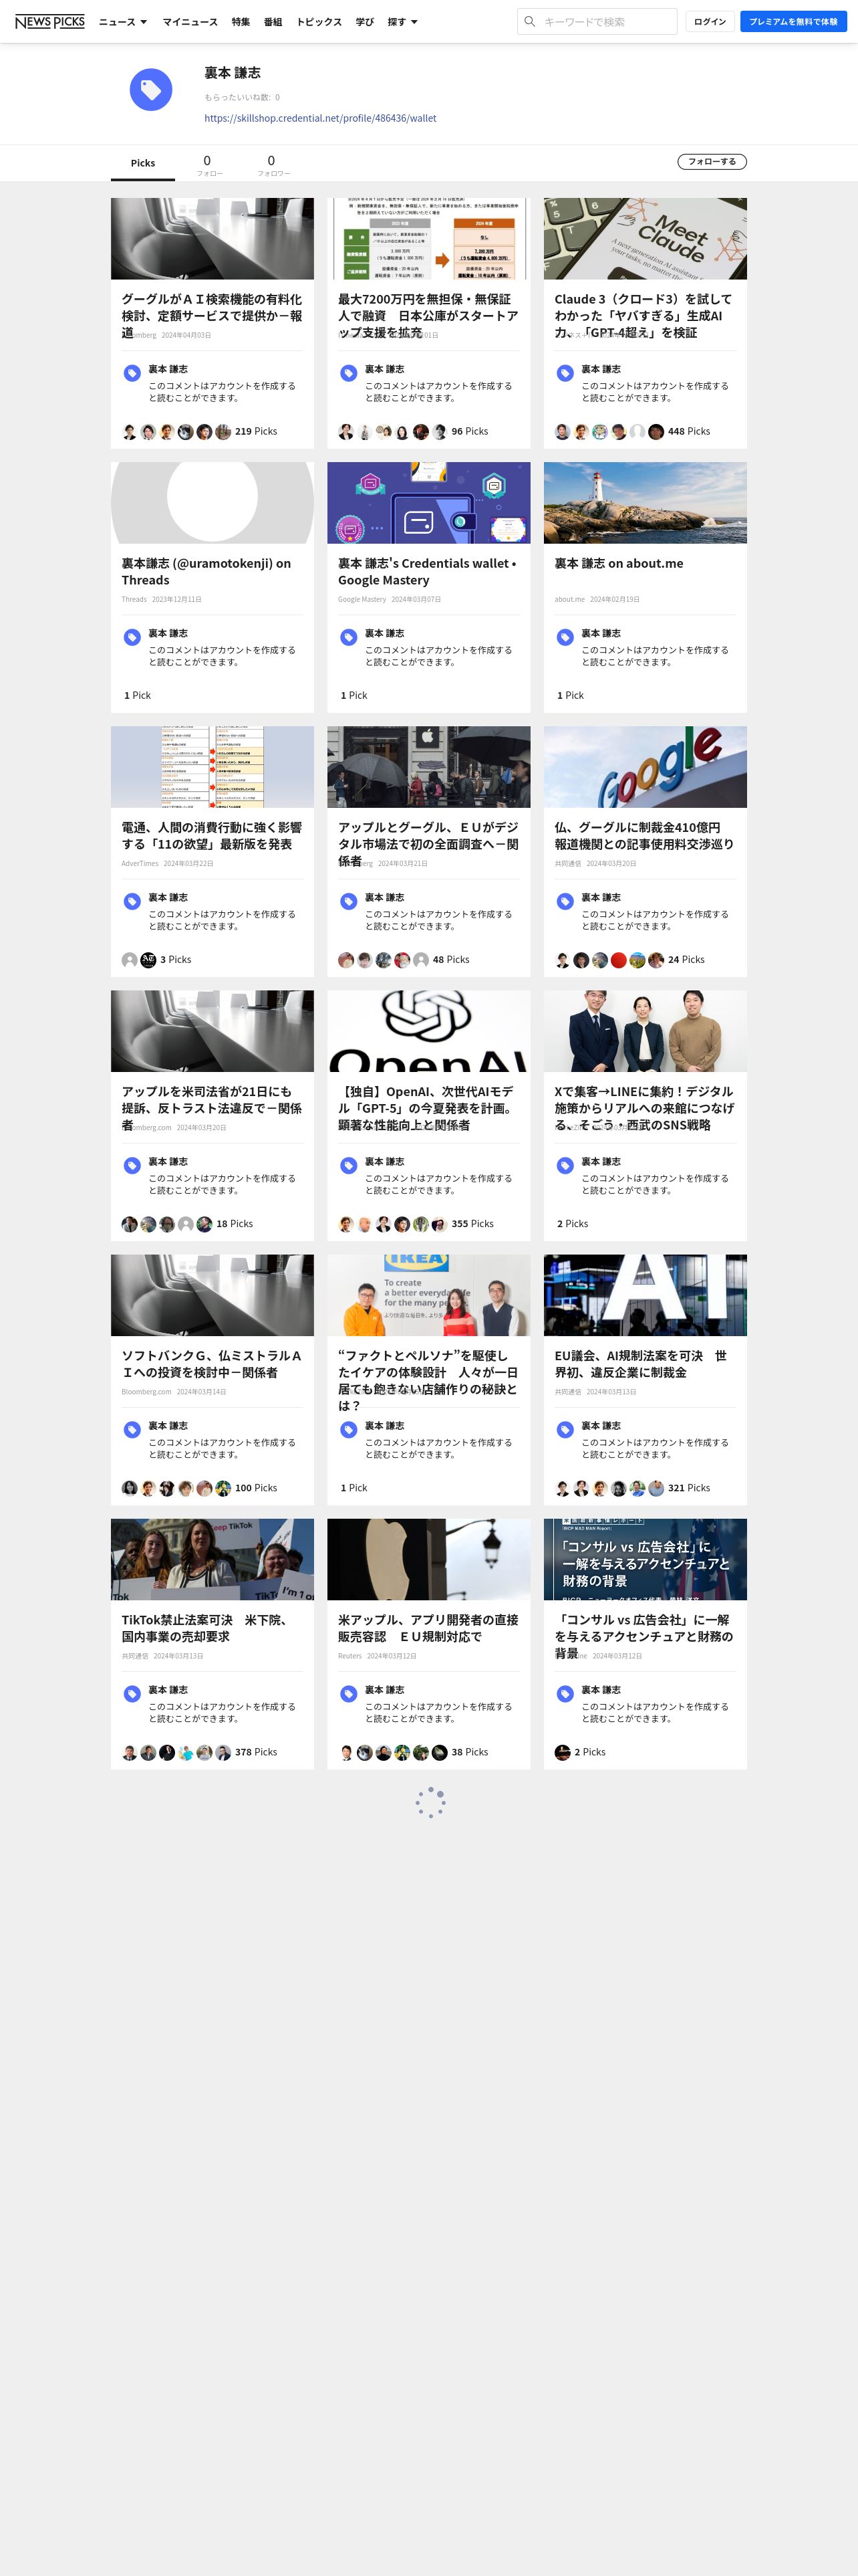The height and width of the screenshot is (2576, 858).
Task: Click commenter icon on Google AI search card
Action: pos(132,373)
